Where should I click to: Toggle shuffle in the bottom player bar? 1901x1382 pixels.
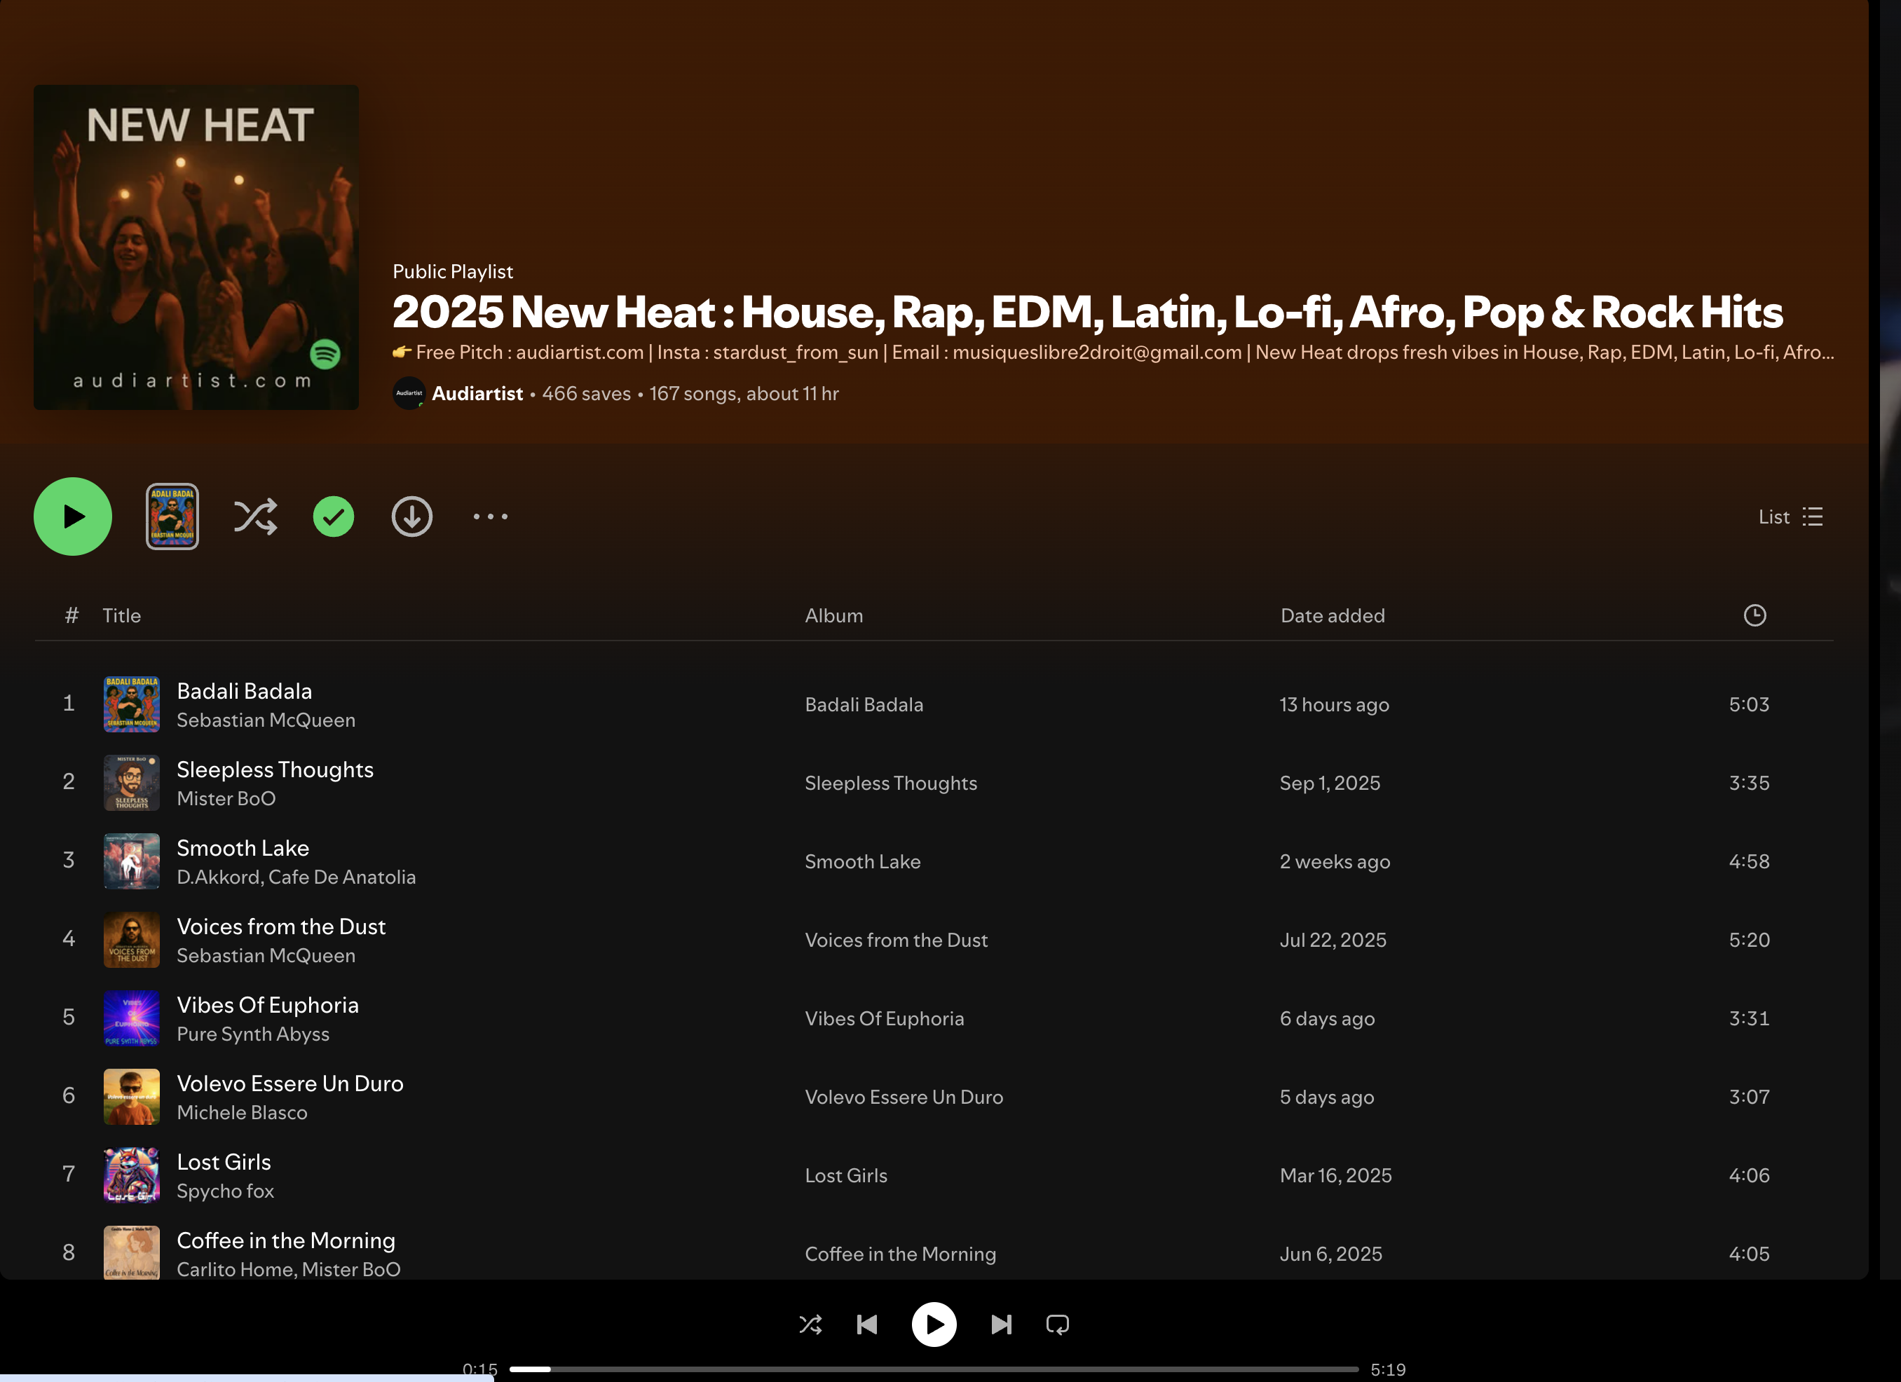pos(810,1324)
